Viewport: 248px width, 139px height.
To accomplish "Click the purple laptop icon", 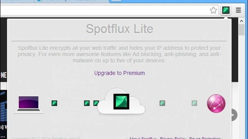I will coord(28,105).
